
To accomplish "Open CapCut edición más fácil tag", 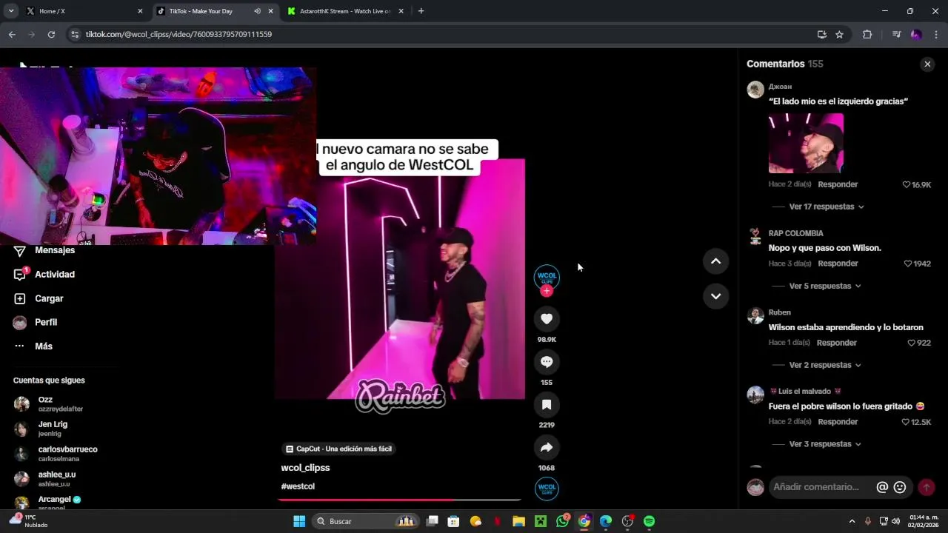I will point(338,449).
